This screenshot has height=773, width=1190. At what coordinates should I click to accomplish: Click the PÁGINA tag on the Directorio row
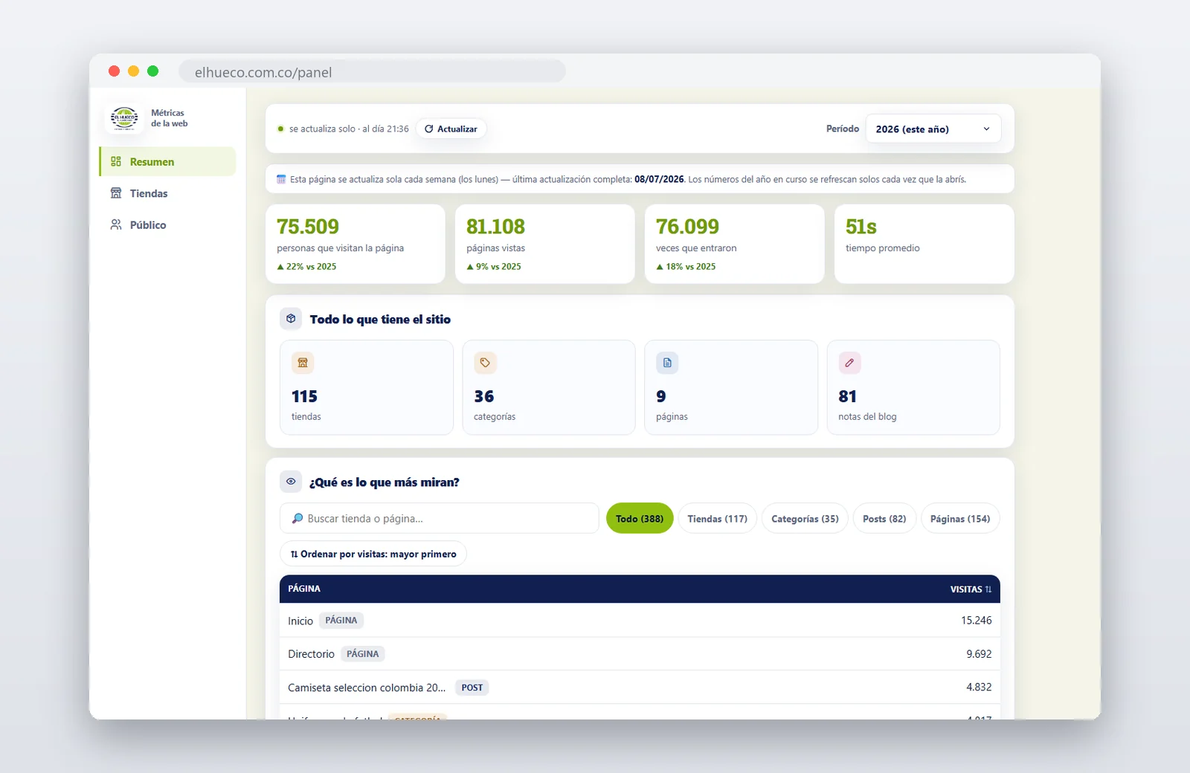[363, 654]
